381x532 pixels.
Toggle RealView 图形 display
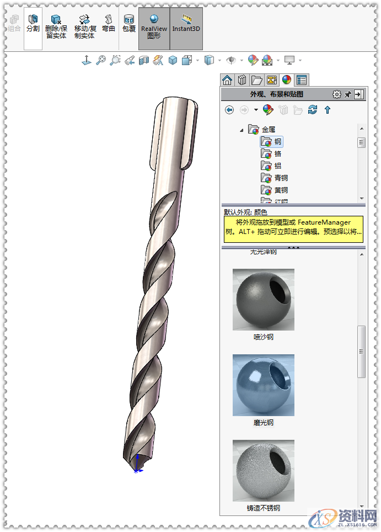(154, 29)
